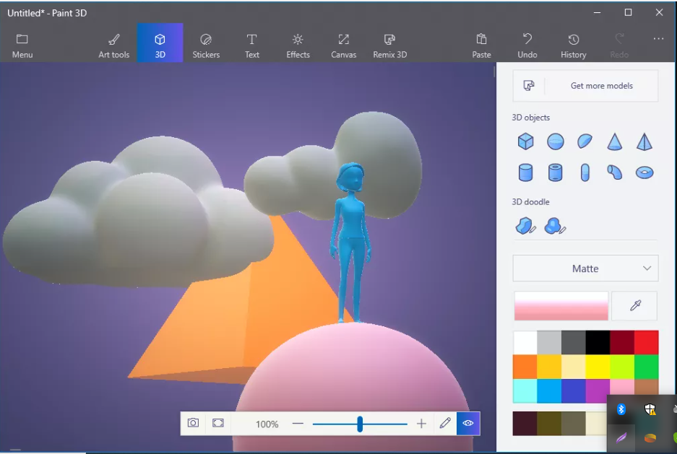Pick the orange color swatch

tap(525, 367)
